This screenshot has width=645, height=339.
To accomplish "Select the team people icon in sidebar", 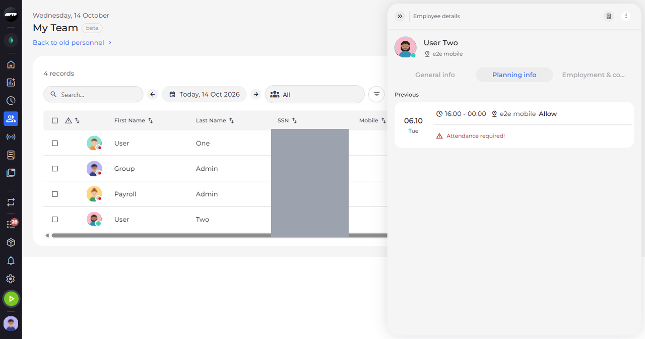I will [x=11, y=119].
